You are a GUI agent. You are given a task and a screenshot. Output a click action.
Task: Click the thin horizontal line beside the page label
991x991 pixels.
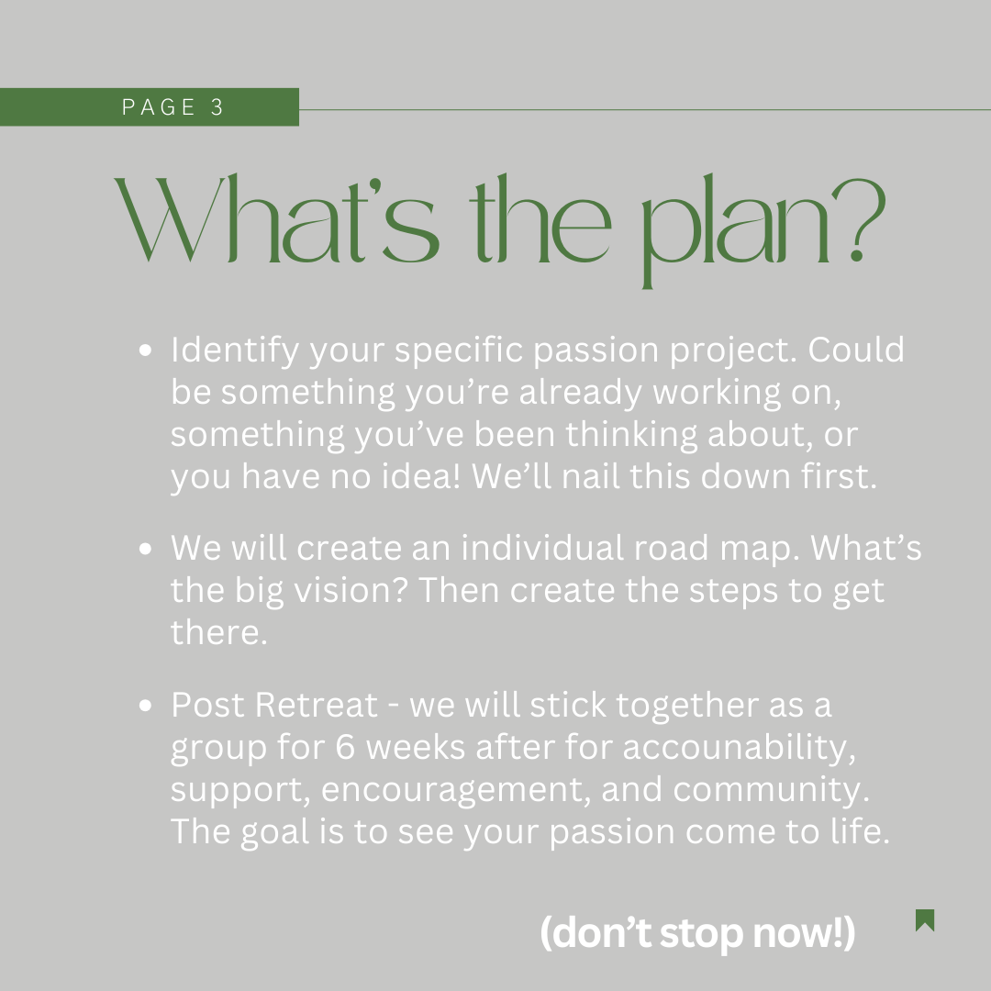(642, 110)
